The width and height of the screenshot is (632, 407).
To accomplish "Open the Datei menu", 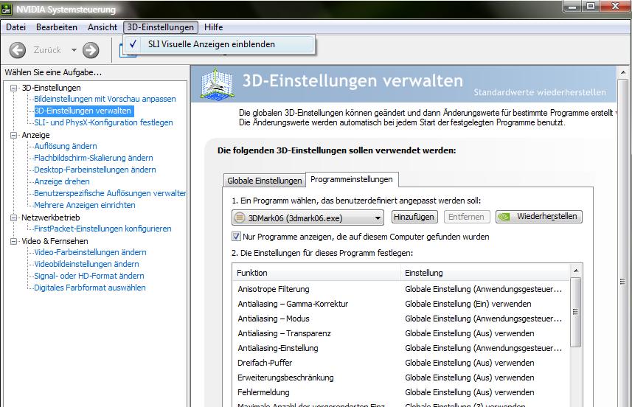I will pos(15,27).
